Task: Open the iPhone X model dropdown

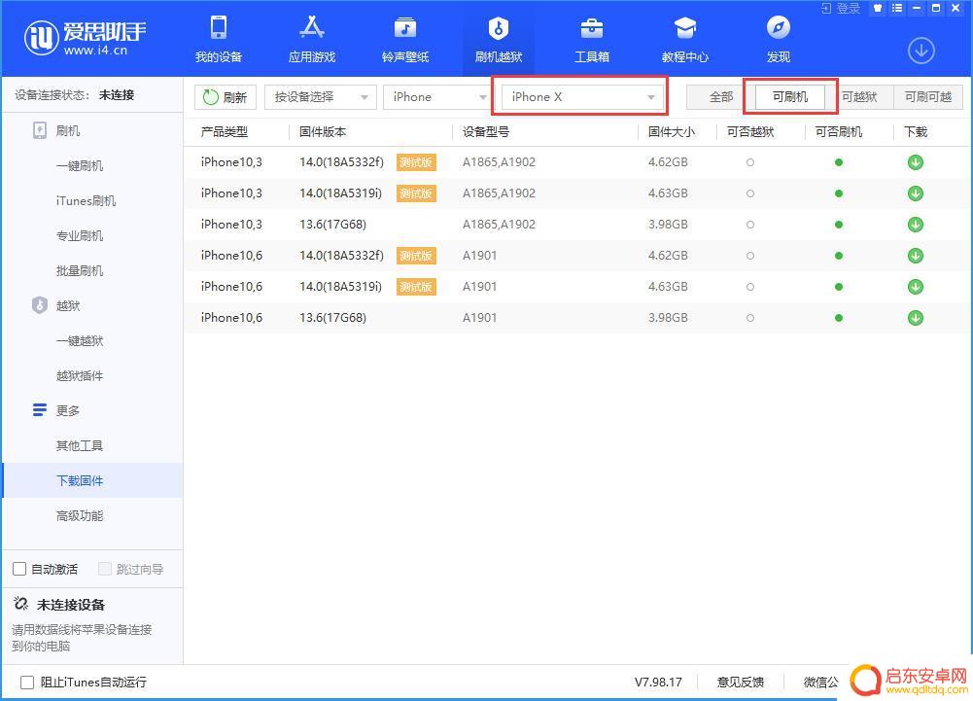Action: pos(582,97)
